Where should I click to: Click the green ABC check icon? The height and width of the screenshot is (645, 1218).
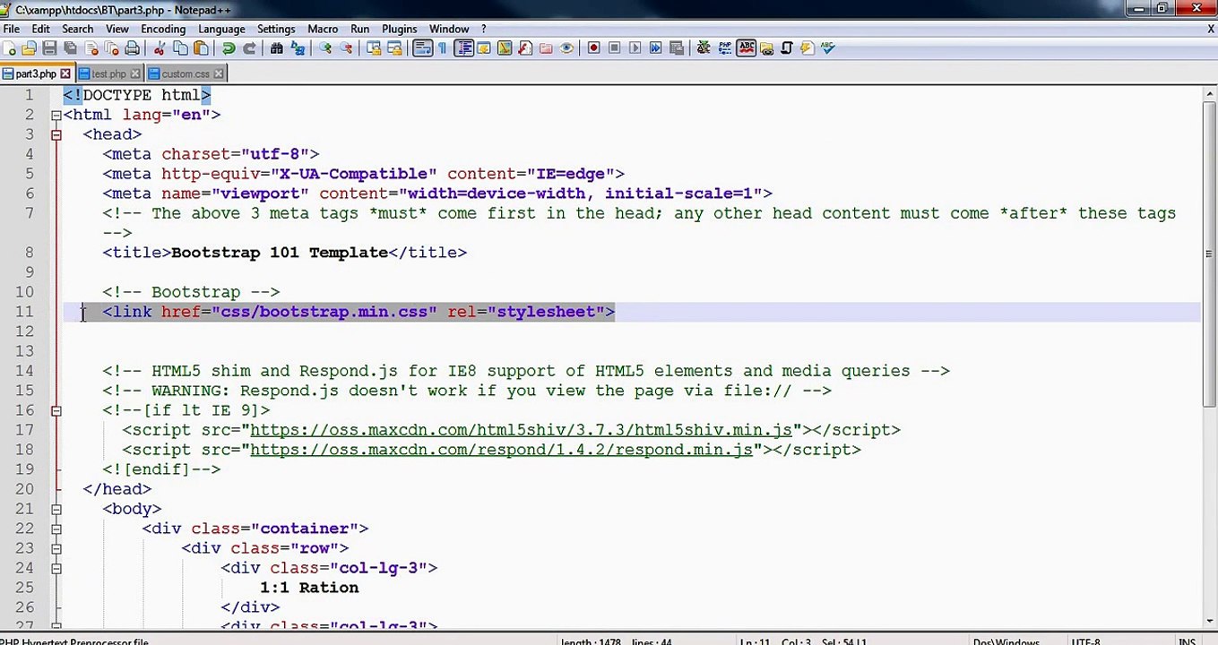tap(827, 48)
